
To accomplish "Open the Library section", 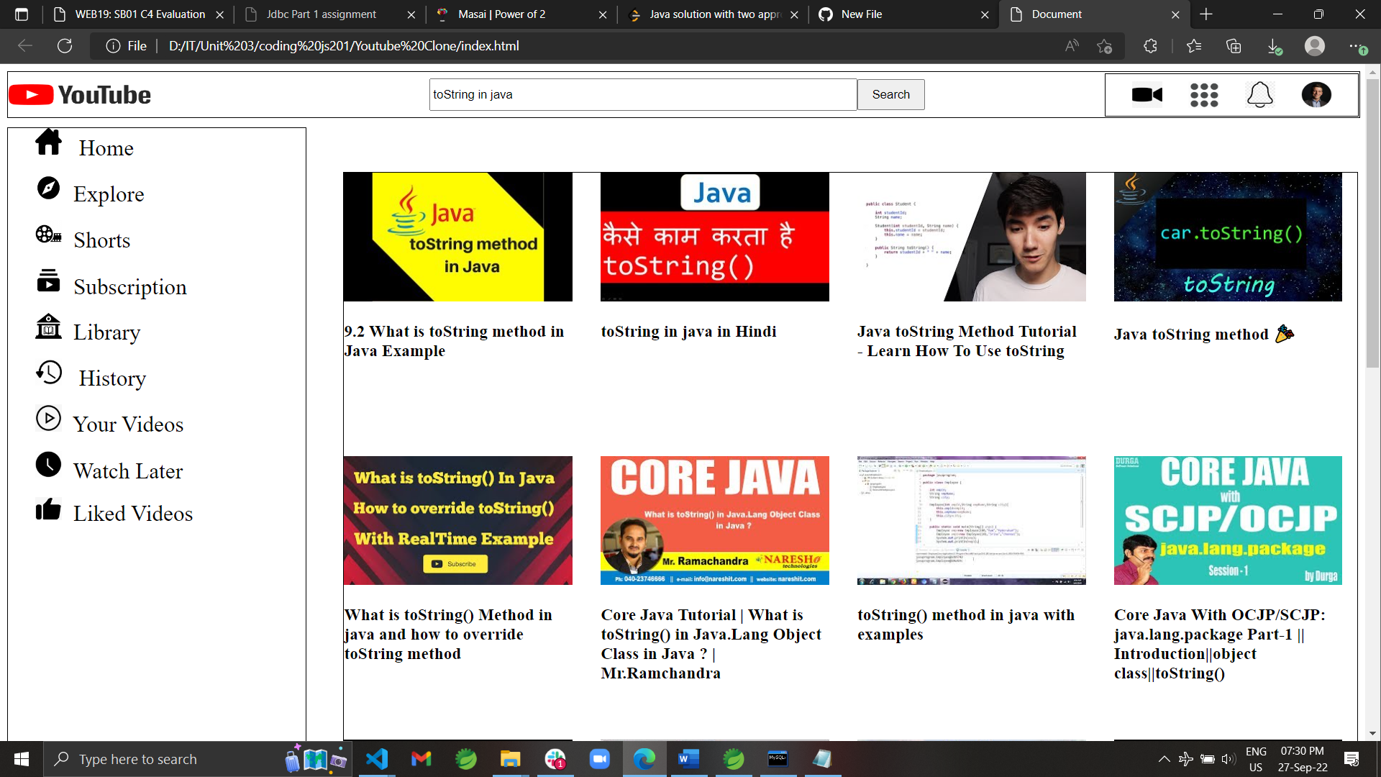I will tap(106, 332).
